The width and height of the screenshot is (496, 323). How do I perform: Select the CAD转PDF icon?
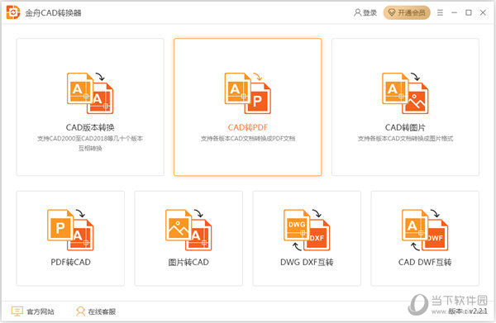[248, 93]
